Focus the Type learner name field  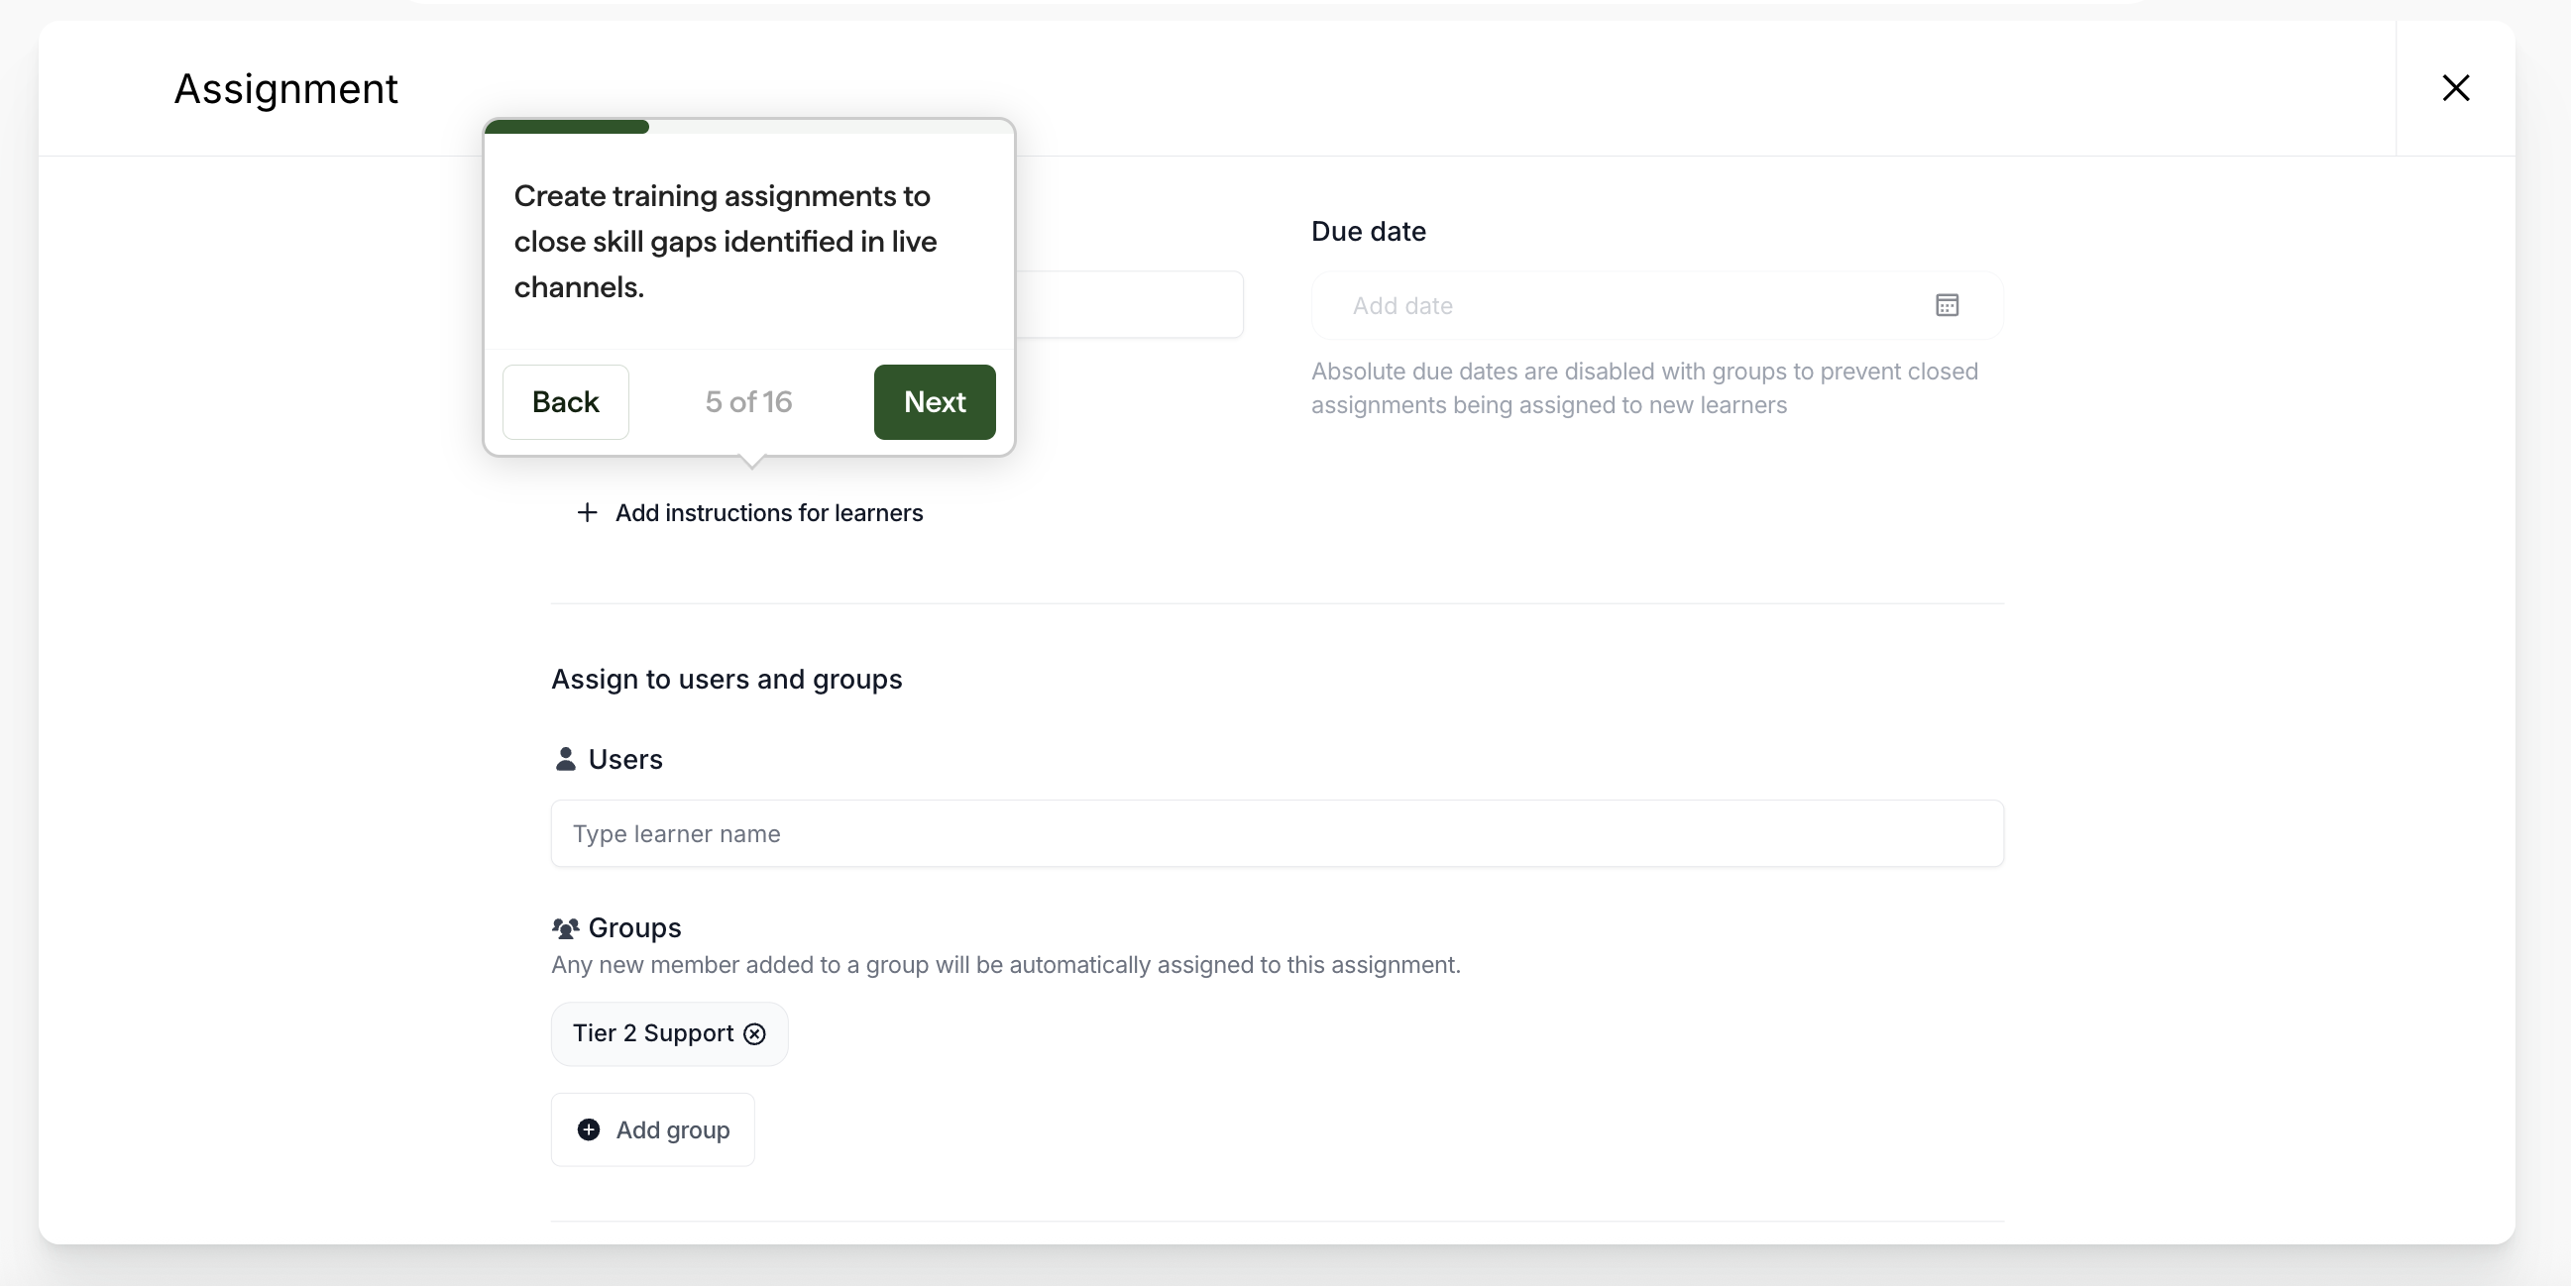pos(1277,834)
